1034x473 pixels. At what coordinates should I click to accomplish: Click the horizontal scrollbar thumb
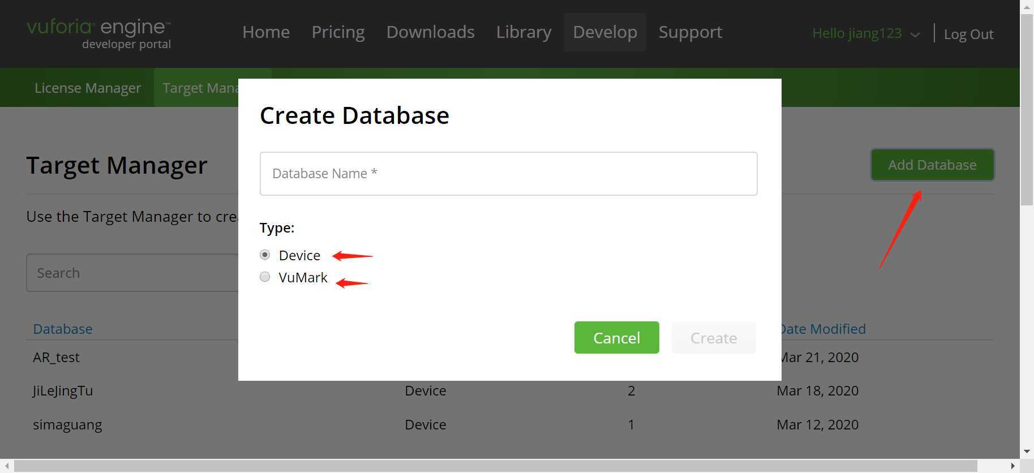[x=496, y=466]
